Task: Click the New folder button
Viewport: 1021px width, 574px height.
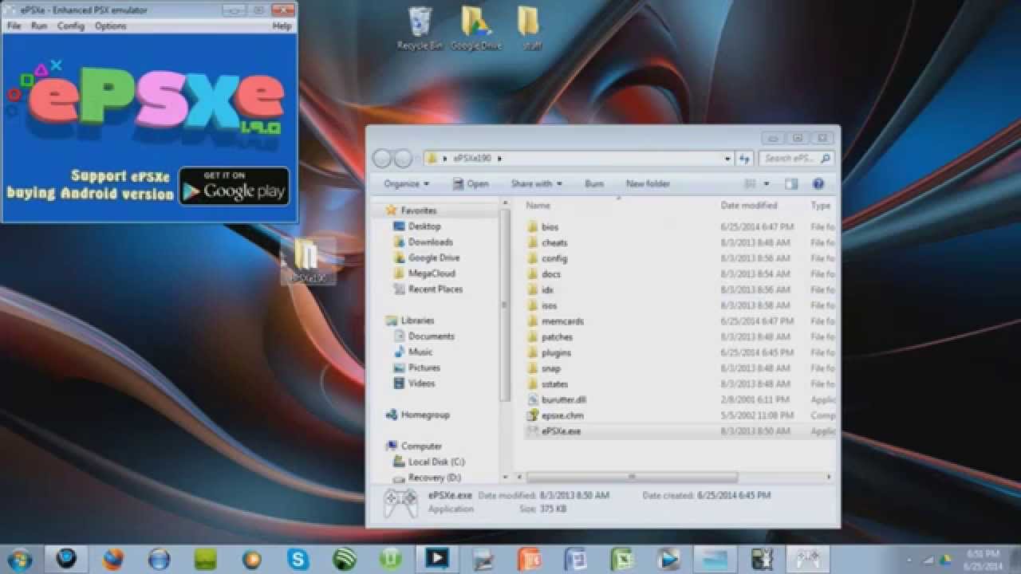Action: [x=648, y=184]
